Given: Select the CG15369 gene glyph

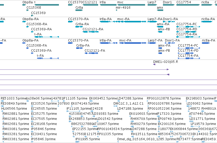Looking at the screenshot, I should click(x=32, y=16).
